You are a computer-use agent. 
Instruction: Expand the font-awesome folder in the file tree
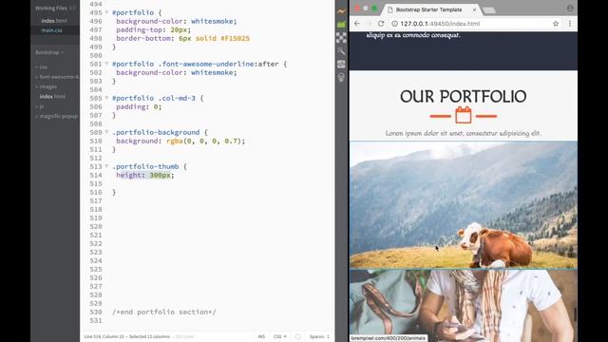point(57,77)
